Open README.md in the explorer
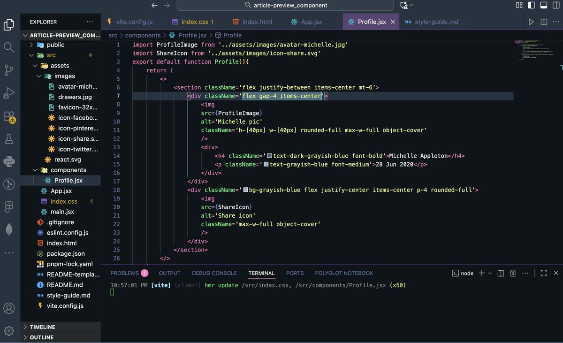This screenshot has width=563, height=343. coord(65,285)
